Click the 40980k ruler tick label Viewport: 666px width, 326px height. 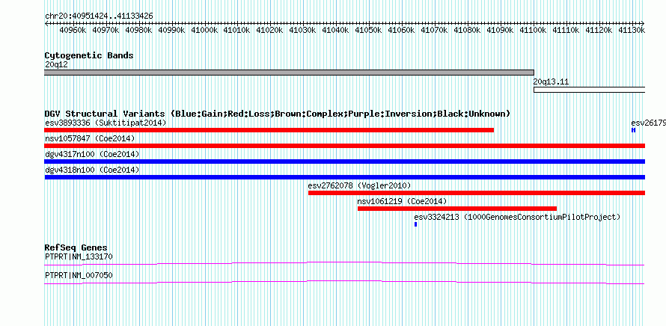coord(138,31)
